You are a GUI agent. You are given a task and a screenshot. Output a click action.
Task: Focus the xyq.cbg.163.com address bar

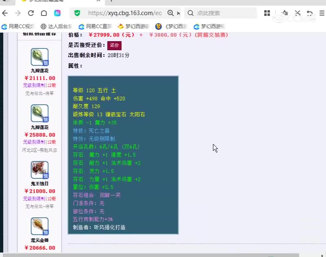point(125,13)
